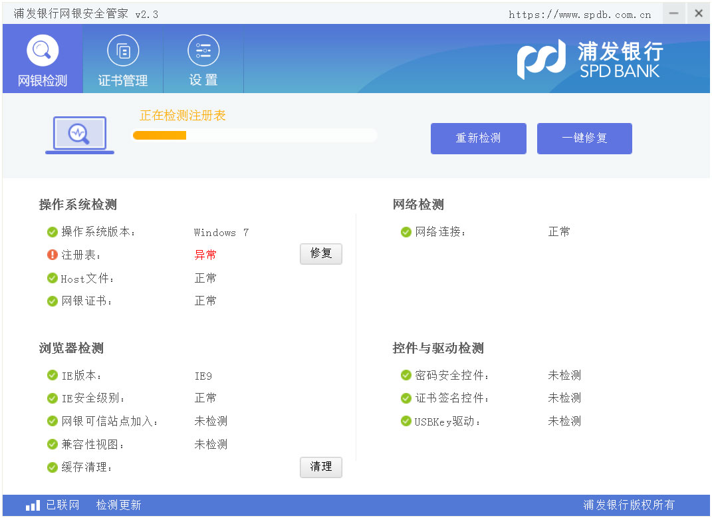Click the 操作系统检测 heading
Image resolution: width=712 pixels, height=518 pixels.
tap(78, 205)
